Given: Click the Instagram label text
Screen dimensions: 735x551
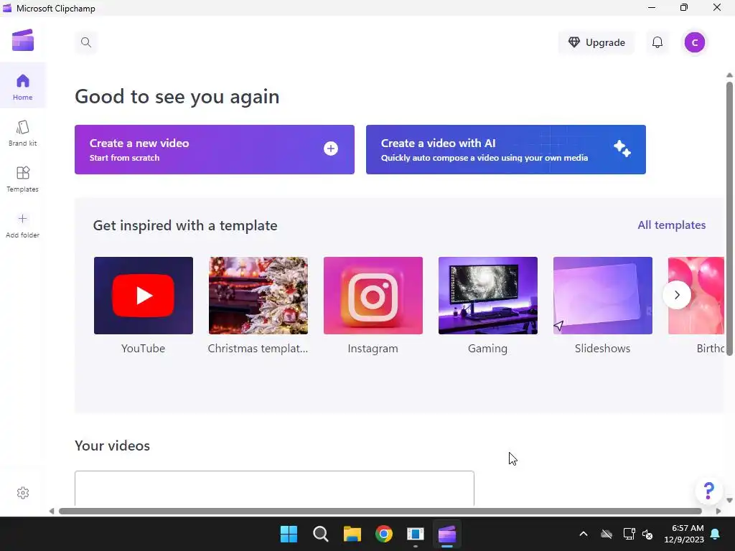Looking at the screenshot, I should (373, 349).
